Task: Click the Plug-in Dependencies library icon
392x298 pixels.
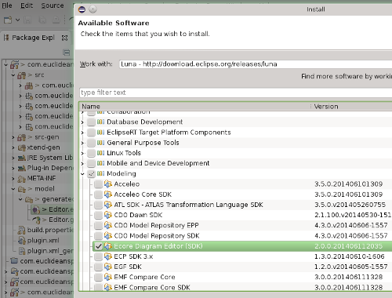Action: click(22, 169)
